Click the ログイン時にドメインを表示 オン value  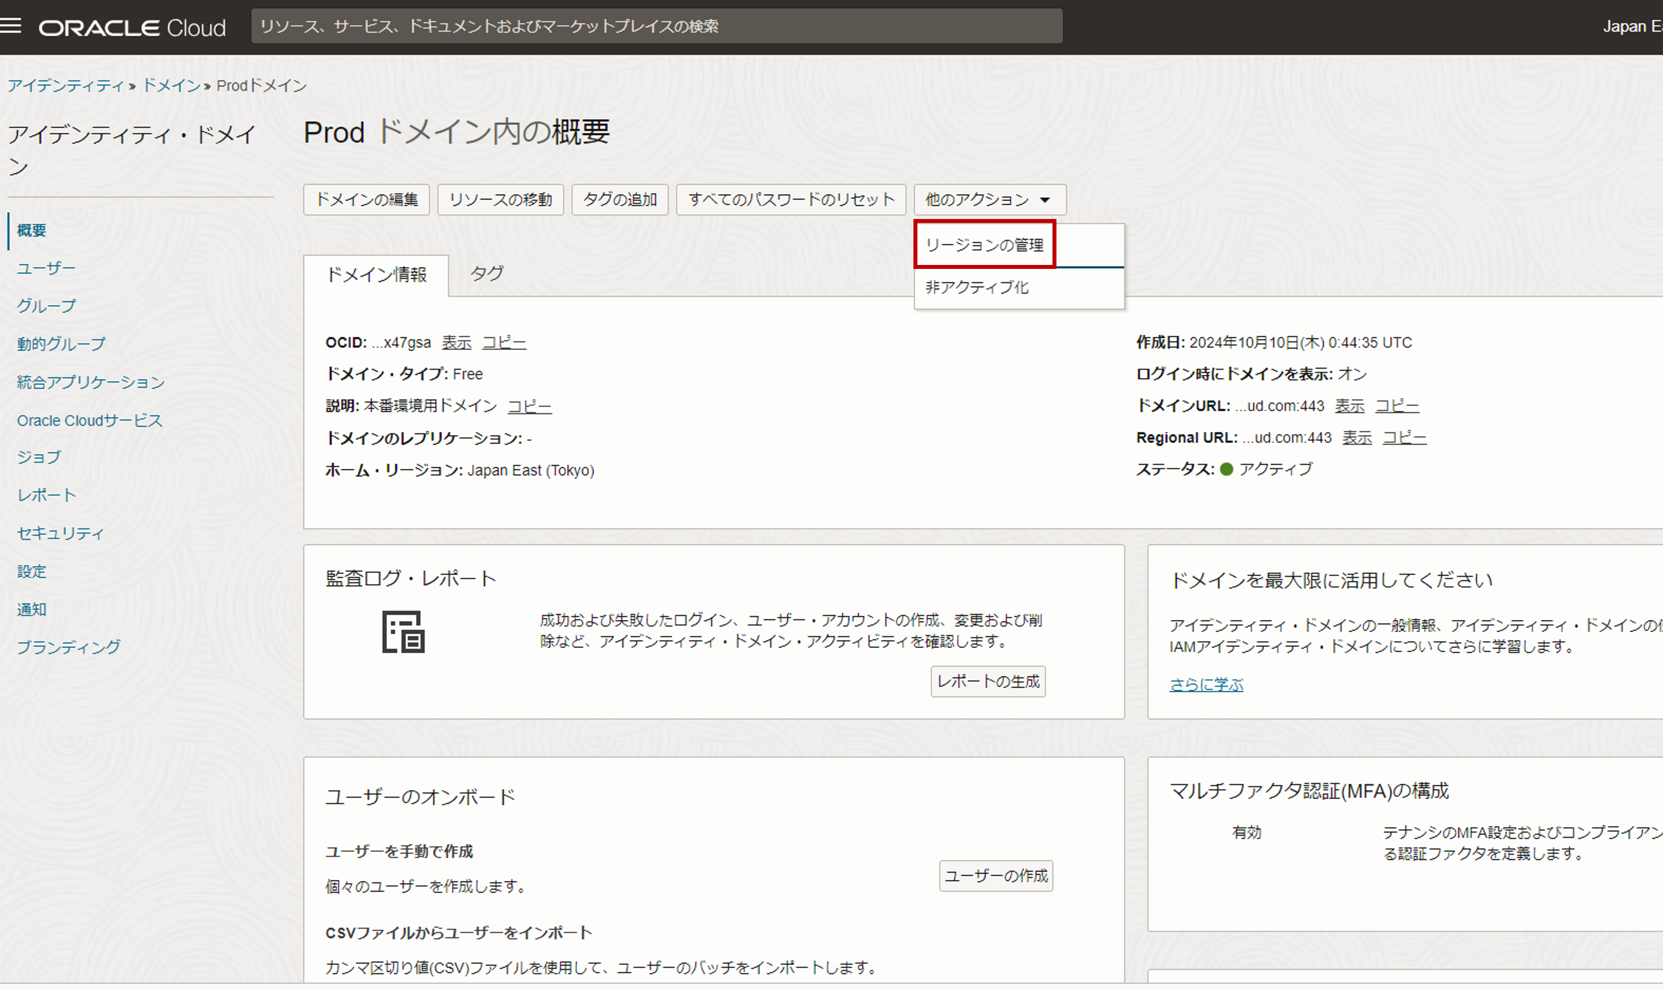tap(1352, 374)
